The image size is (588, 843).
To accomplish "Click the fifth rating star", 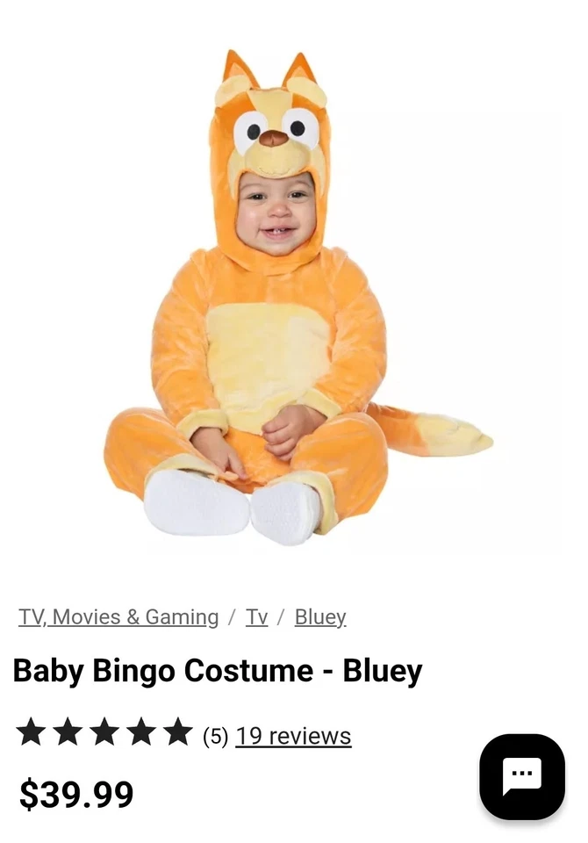I will [x=178, y=732].
